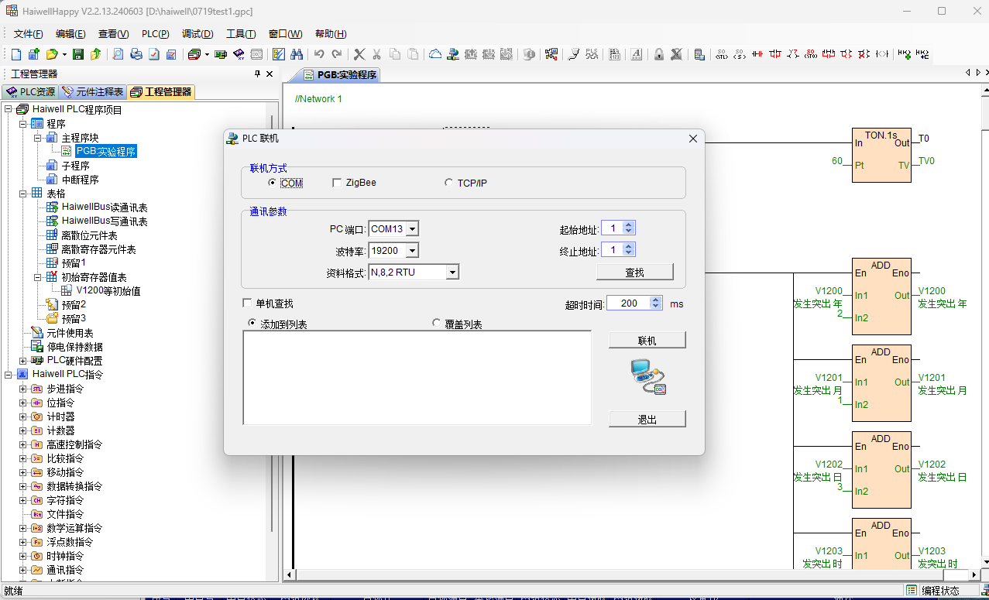Image resolution: width=989 pixels, height=600 pixels.
Task: Open the 资料格式 N,8,2 RTU dropdown
Action: click(x=453, y=272)
